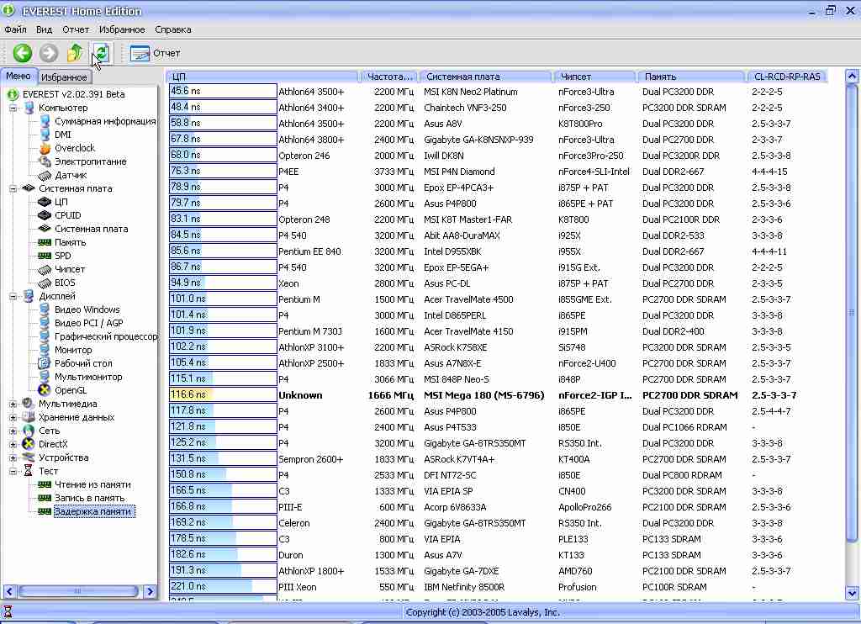Image resolution: width=861 pixels, height=624 pixels.
Task: Switch to the Меню tab
Action: click(x=18, y=77)
